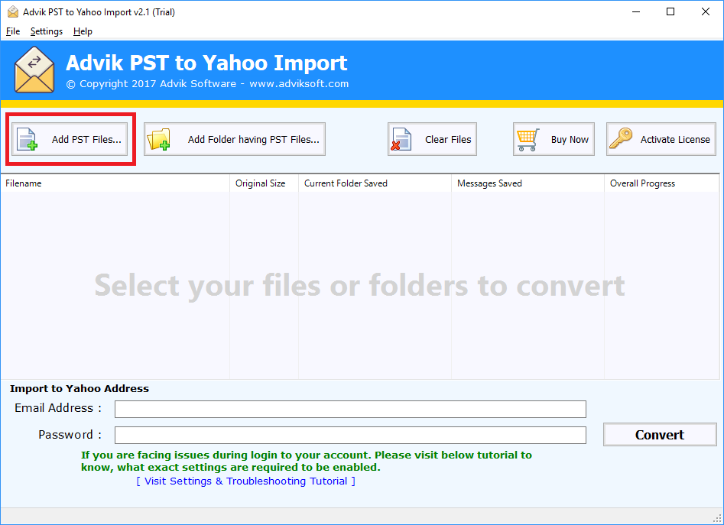Open the Help menu
The image size is (724, 525).
(x=83, y=31)
